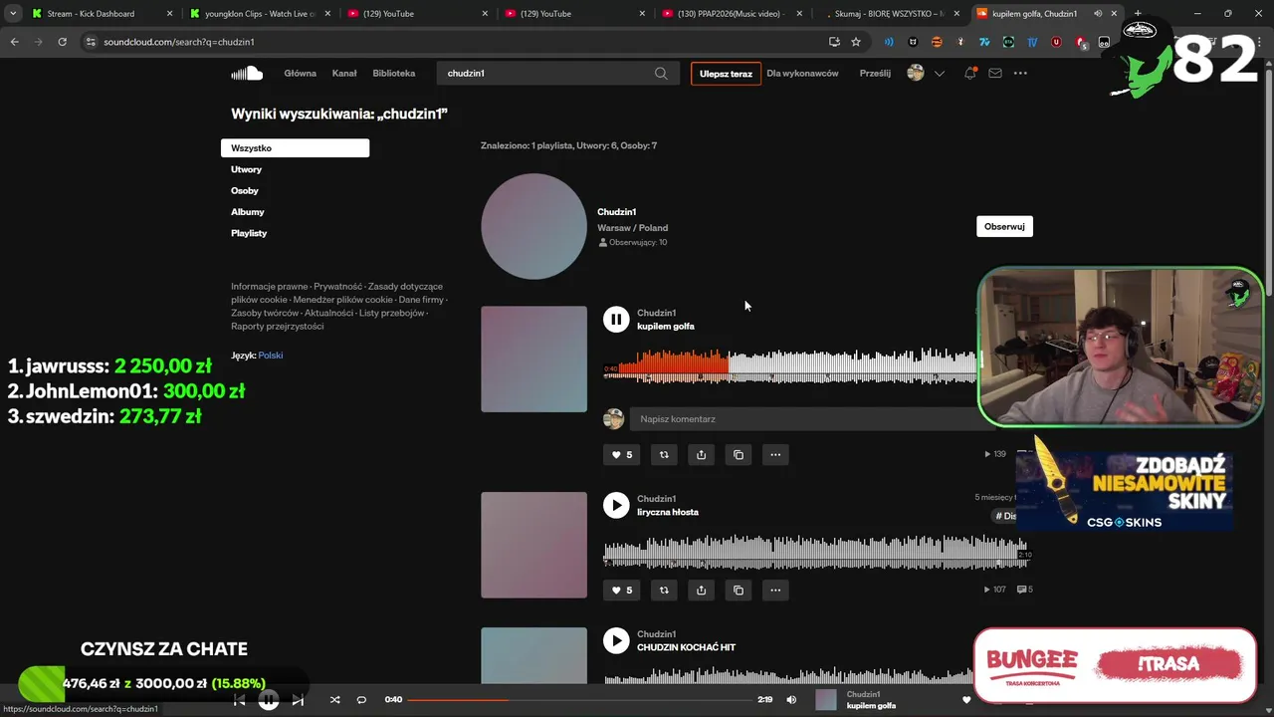The image size is (1274, 717).
Task: Pause the track 'kupiłem golfa'
Action: [x=616, y=319]
